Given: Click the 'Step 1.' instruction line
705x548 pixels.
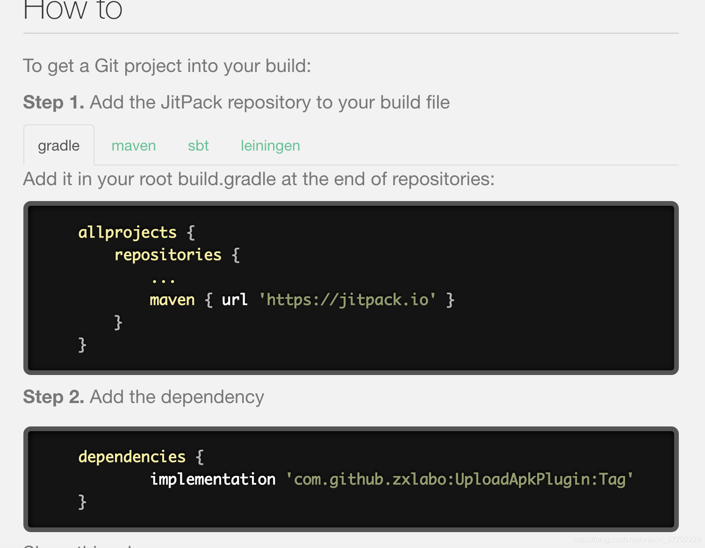Looking at the screenshot, I should coord(237,102).
